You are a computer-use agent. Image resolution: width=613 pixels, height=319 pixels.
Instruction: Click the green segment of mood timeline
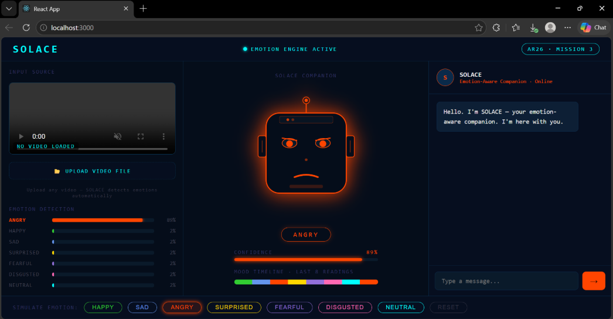243,282
